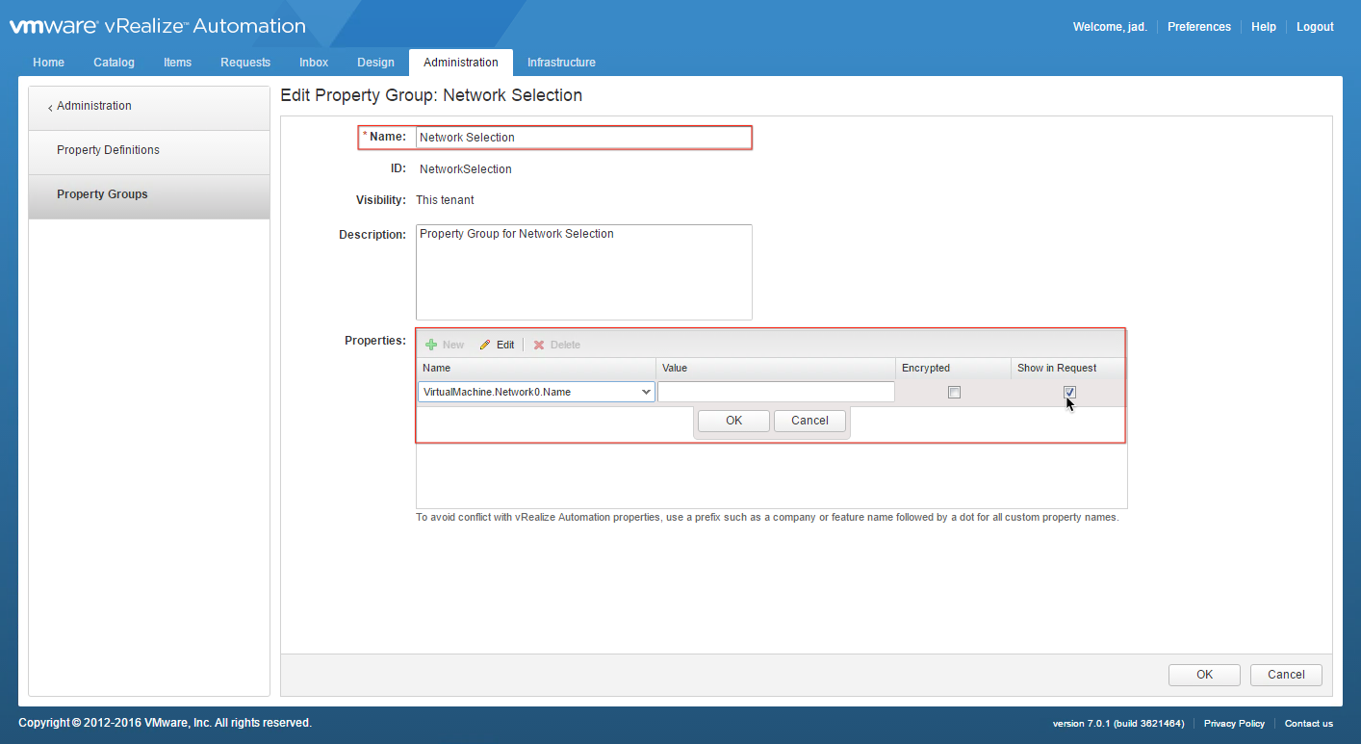Click the ID value NetworkSelection

coord(466,169)
